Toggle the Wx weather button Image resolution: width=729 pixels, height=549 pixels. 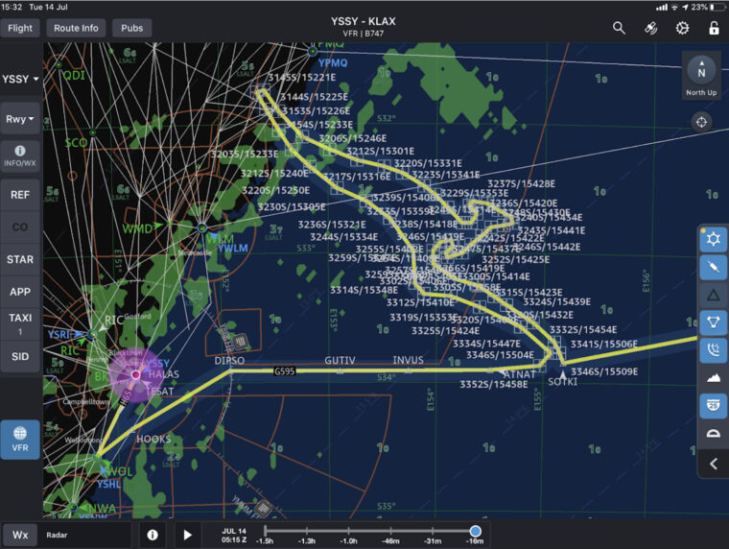click(x=20, y=535)
